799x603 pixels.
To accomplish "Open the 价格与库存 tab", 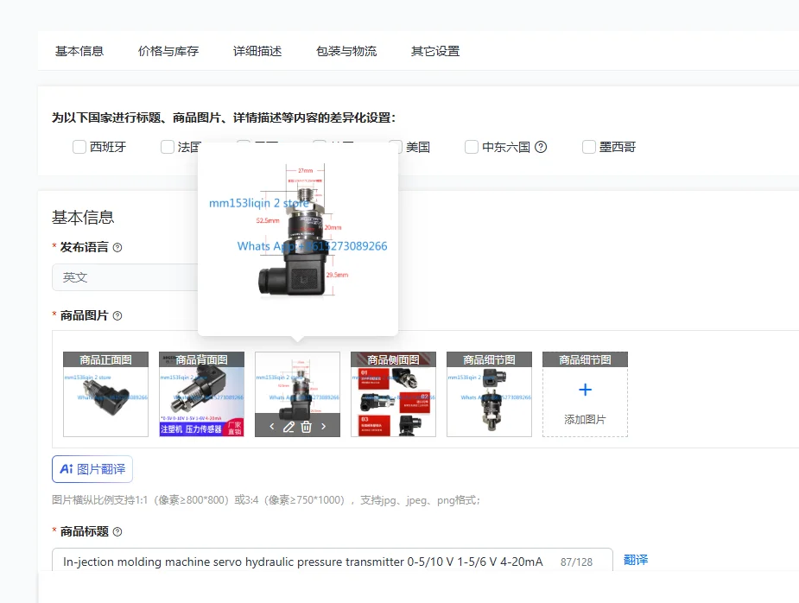I will point(168,52).
